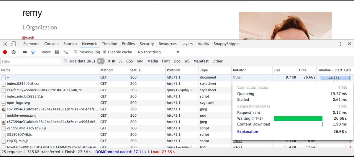Switch to the Console tab
The image size is (354, 157).
[51, 44]
